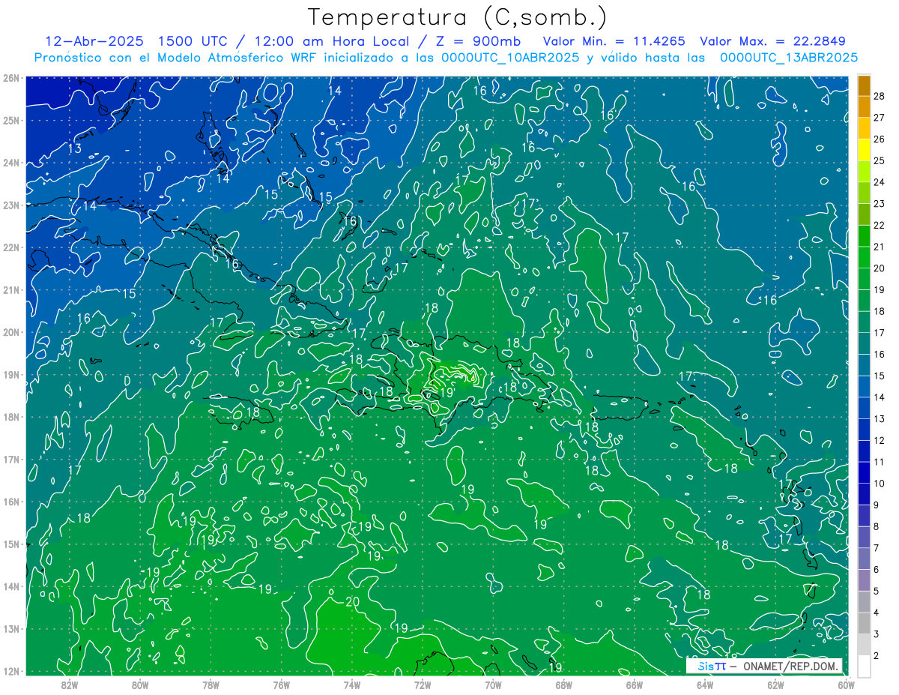Click the "74W" longitude axis label
Viewport: 899px width, 695px height.
coord(352,685)
